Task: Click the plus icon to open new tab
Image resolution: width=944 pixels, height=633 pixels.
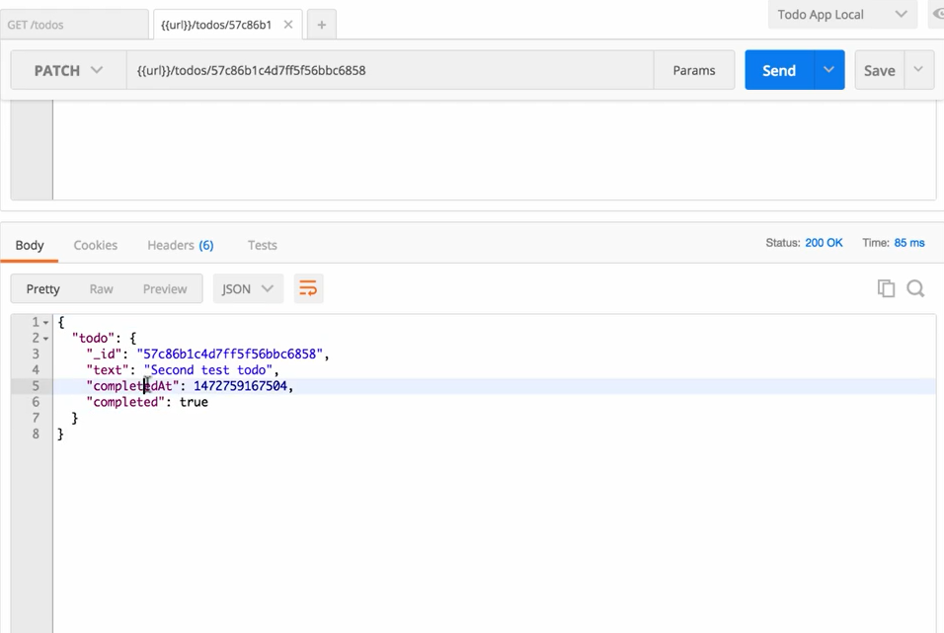Action: pos(321,25)
